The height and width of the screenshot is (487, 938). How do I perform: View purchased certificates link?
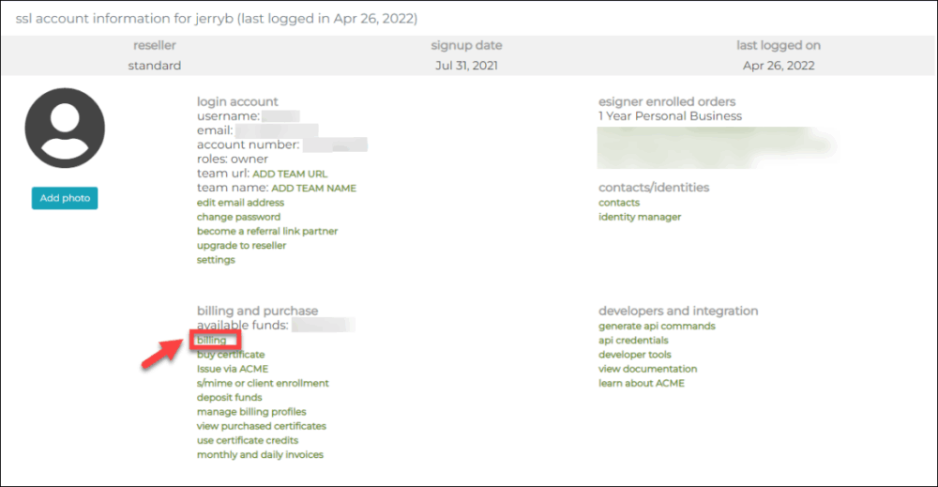click(x=261, y=426)
